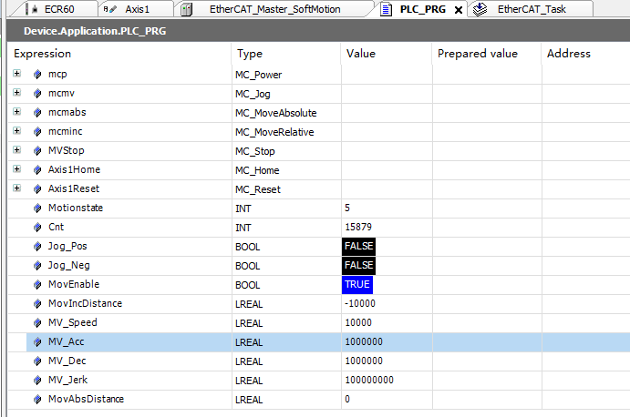Select the MV_Dec variable name
Screen dimensions: 630x417
(67, 361)
